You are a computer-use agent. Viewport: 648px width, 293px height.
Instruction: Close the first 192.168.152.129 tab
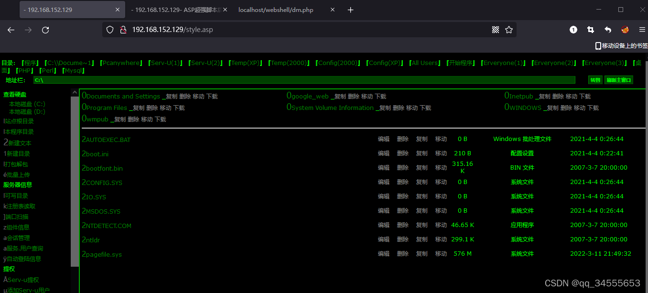(x=118, y=10)
